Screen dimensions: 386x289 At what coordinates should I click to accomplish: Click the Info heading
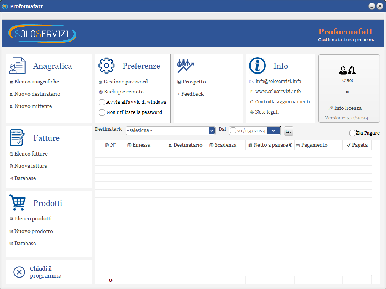coord(280,66)
